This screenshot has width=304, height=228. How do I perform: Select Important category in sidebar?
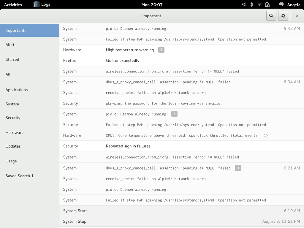(x=29, y=30)
